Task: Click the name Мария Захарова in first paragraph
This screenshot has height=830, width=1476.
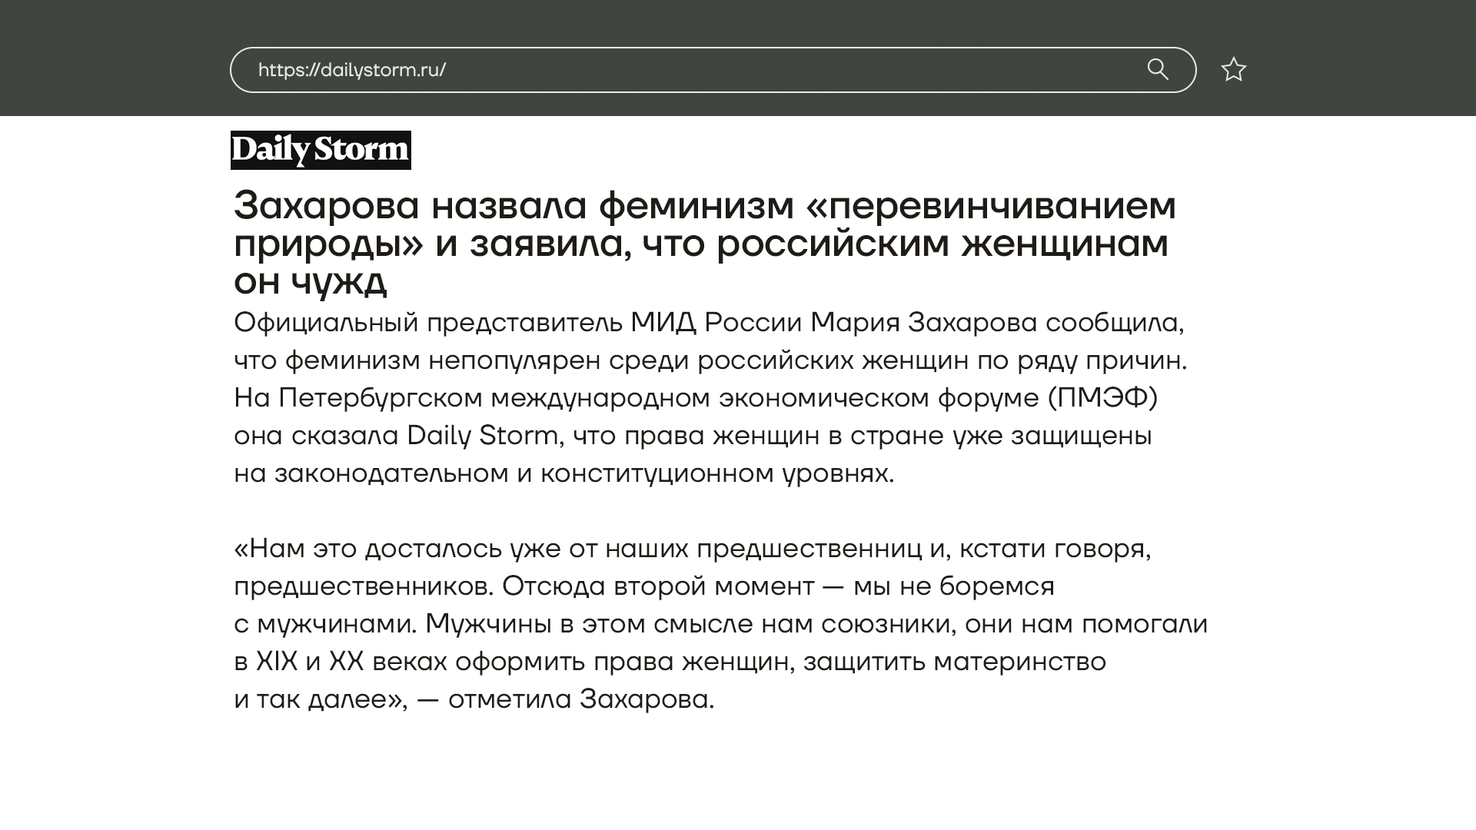Action: (922, 323)
